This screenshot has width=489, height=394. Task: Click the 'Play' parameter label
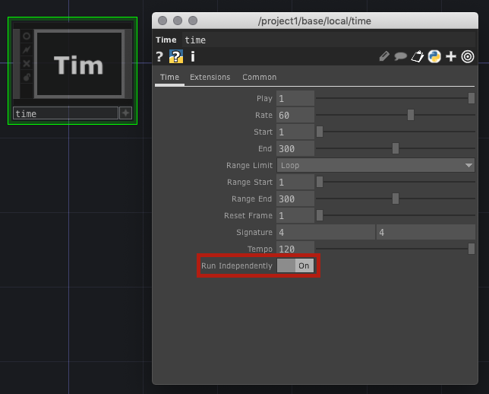coord(264,98)
